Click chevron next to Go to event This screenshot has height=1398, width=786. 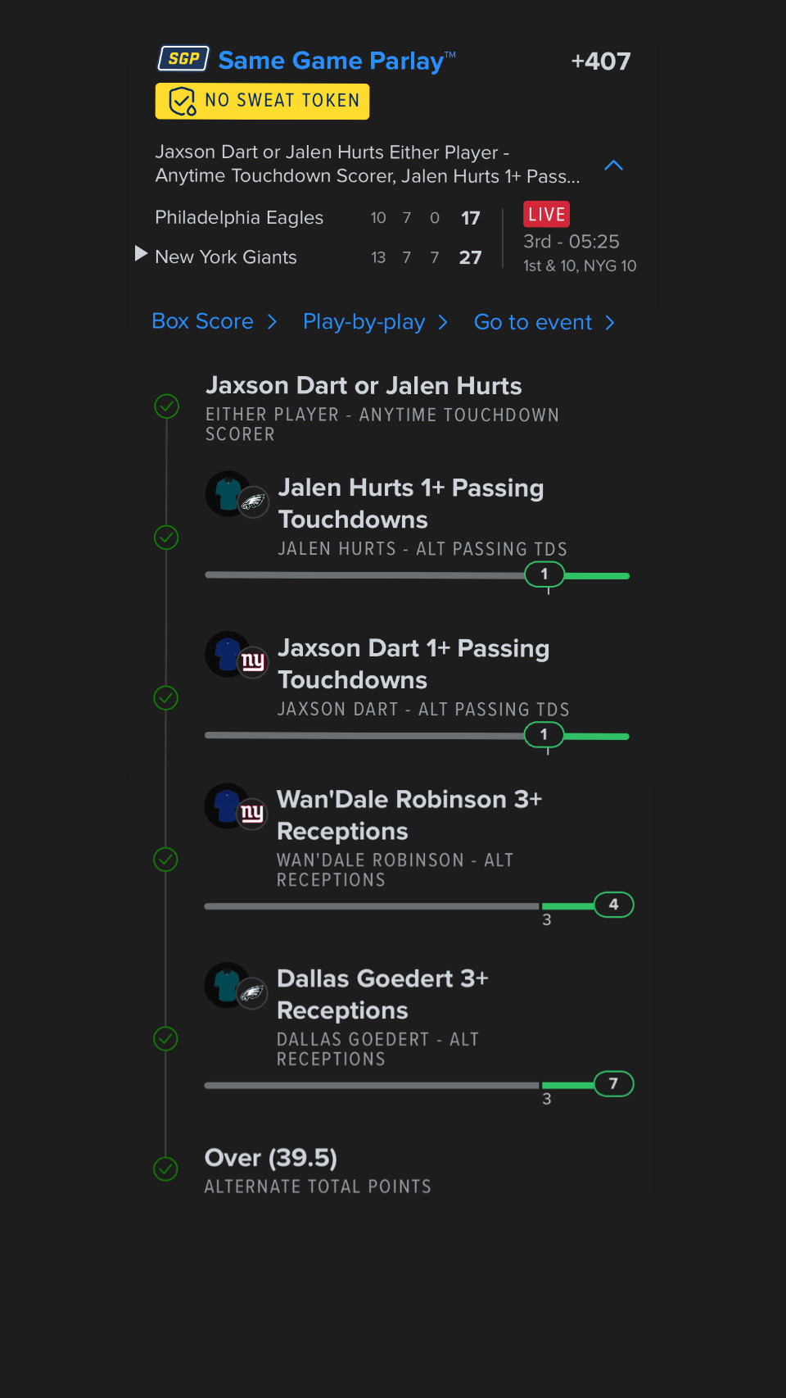click(x=610, y=323)
